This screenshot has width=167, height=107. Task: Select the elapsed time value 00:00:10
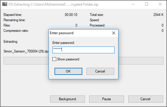point(71,15)
